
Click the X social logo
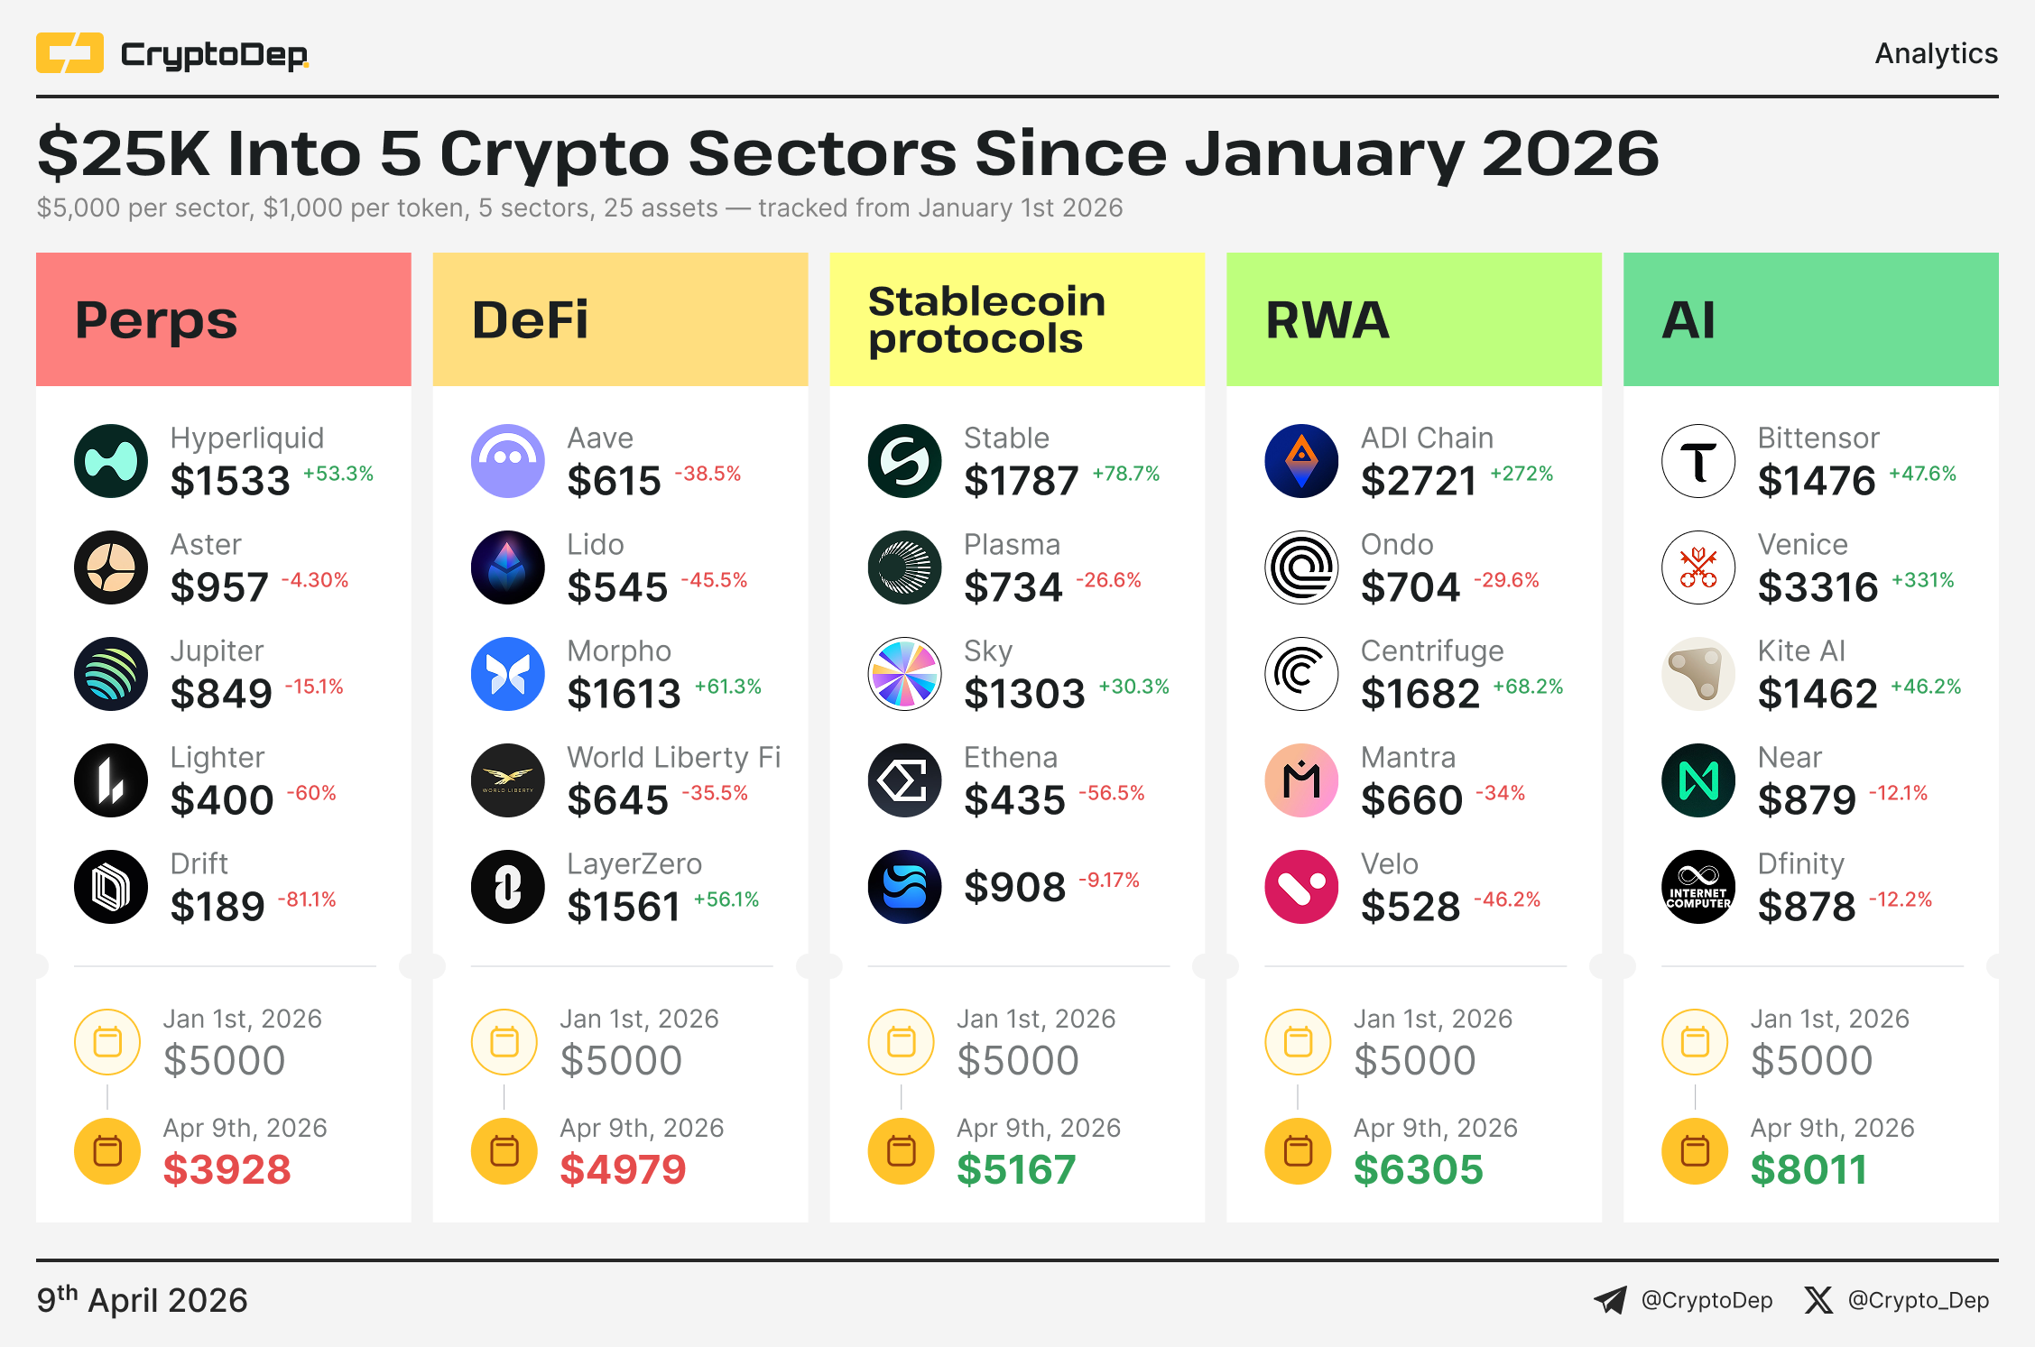tap(1818, 1300)
